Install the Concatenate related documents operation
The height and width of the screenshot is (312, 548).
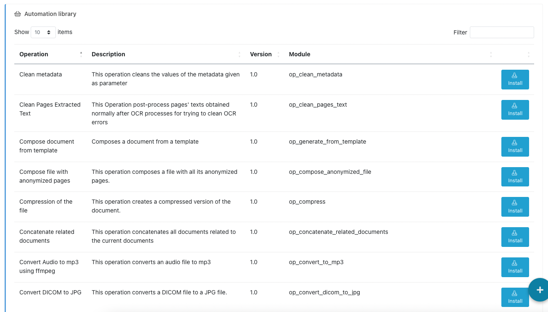[515, 237]
